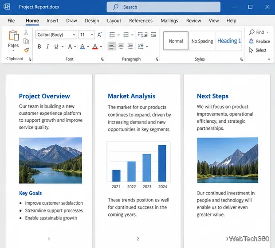Expand the Find dropdown arrow
Image resolution: width=275 pixels, height=248 pixels.
click(267, 32)
